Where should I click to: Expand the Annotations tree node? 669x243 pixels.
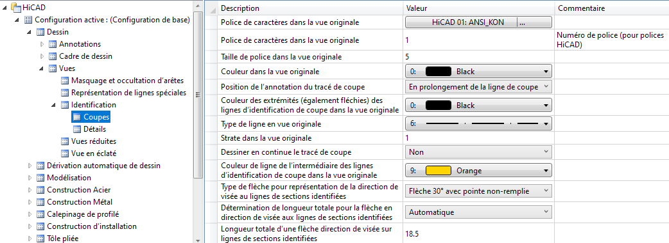42,44
